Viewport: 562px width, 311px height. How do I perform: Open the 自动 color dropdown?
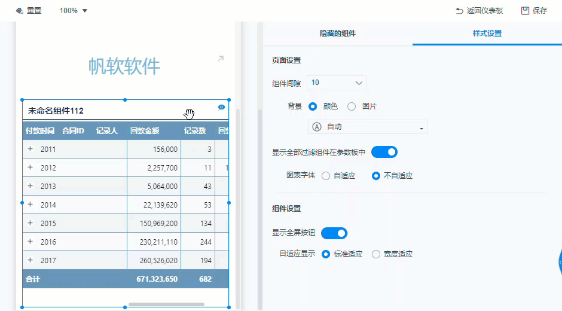tap(367, 127)
